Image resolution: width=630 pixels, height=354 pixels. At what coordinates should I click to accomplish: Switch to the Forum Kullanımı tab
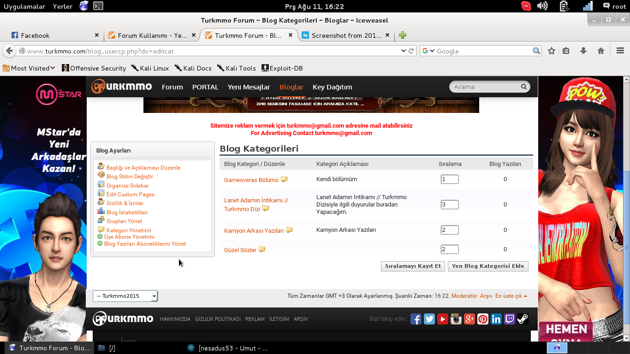152,35
